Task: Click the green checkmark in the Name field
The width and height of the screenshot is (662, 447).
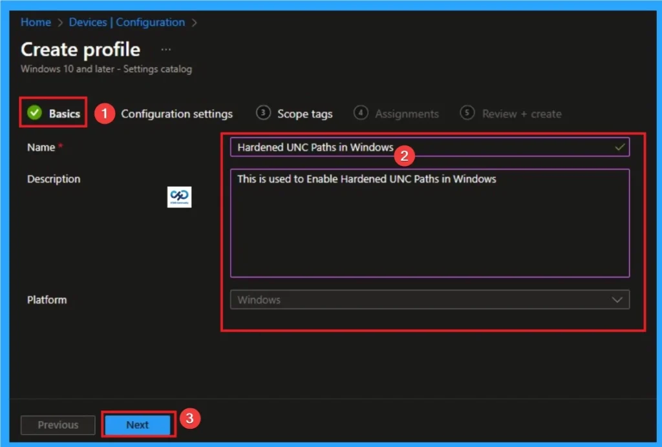Action: click(619, 147)
